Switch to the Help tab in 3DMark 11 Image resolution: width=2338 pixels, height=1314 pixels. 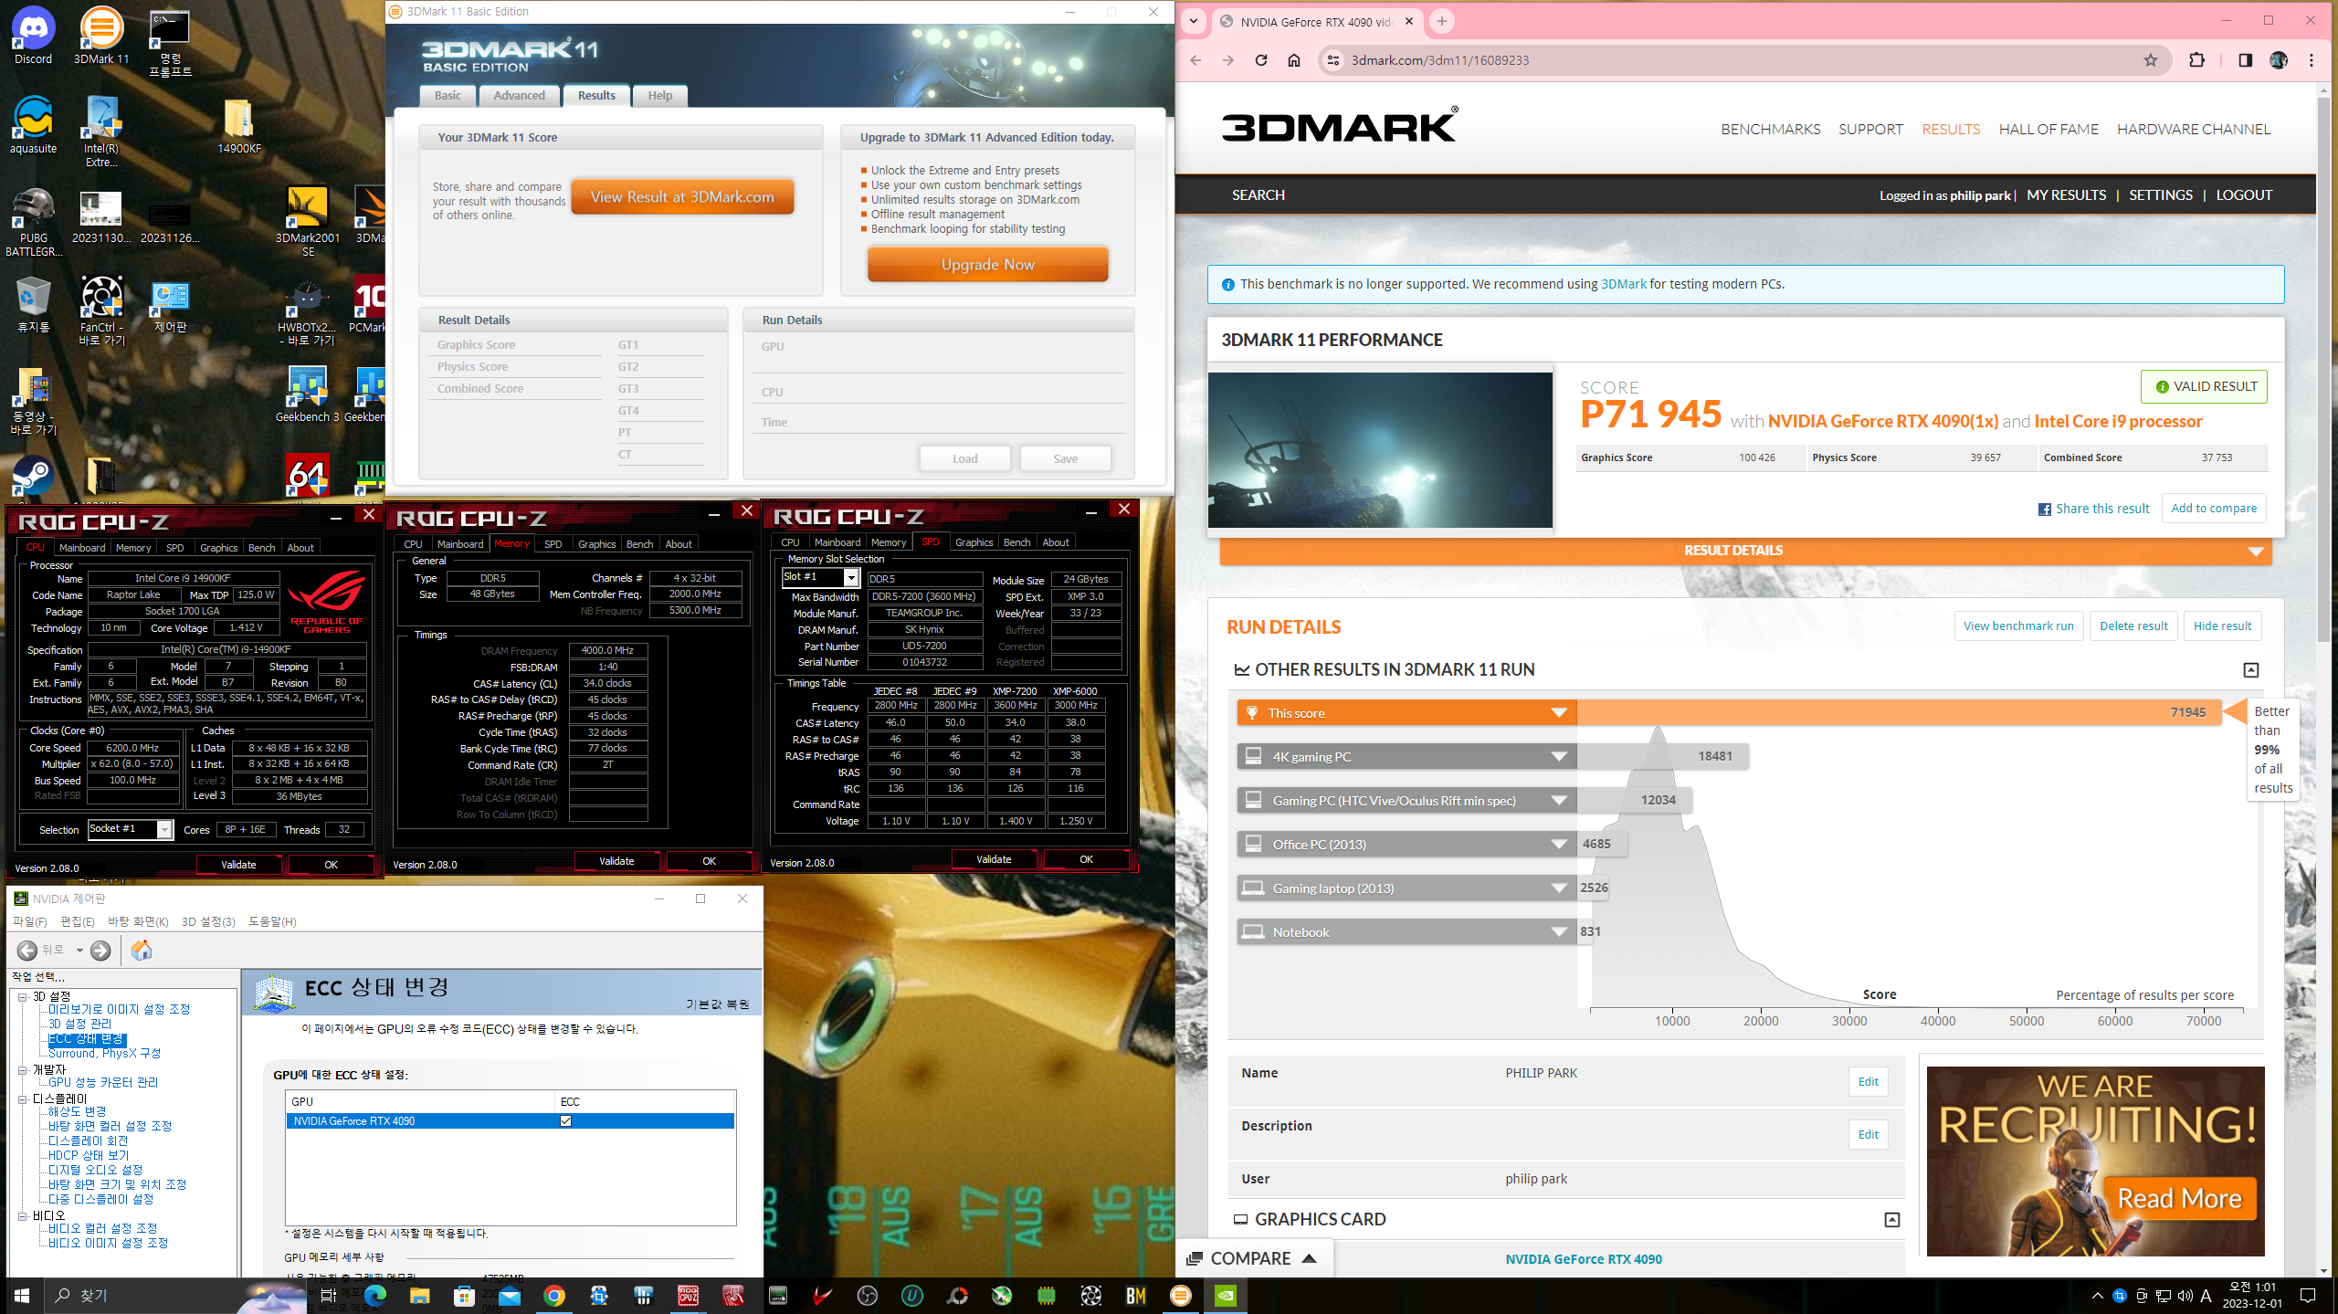coord(659,95)
